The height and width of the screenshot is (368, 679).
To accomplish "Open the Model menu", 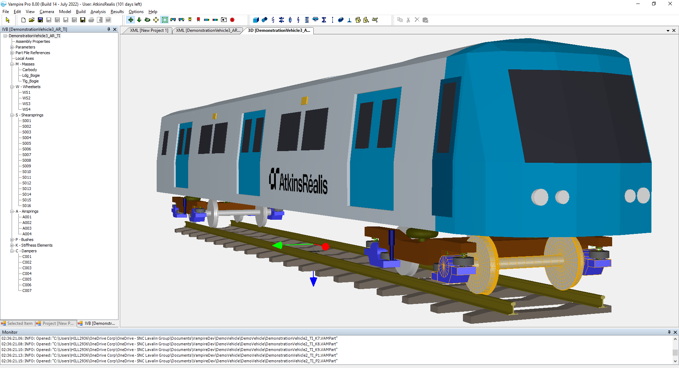I will [65, 12].
